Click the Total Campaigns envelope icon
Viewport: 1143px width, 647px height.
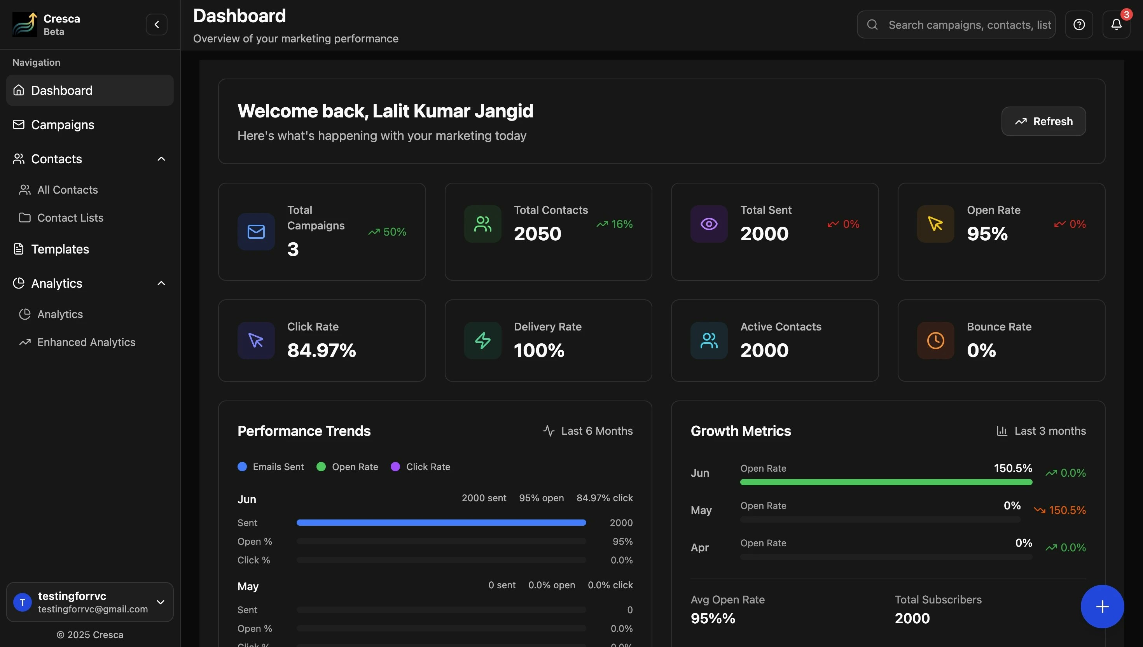256,231
